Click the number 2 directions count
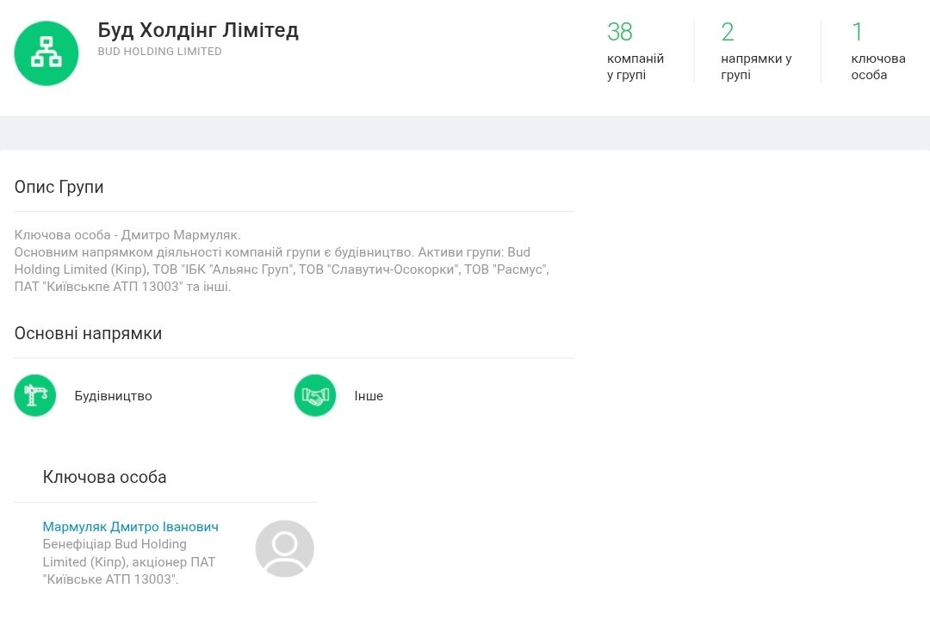The image size is (930, 619). point(728,32)
